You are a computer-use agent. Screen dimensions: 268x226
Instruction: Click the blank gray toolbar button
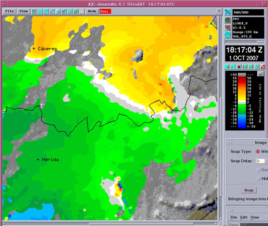pyautogui.click(x=82, y=11)
